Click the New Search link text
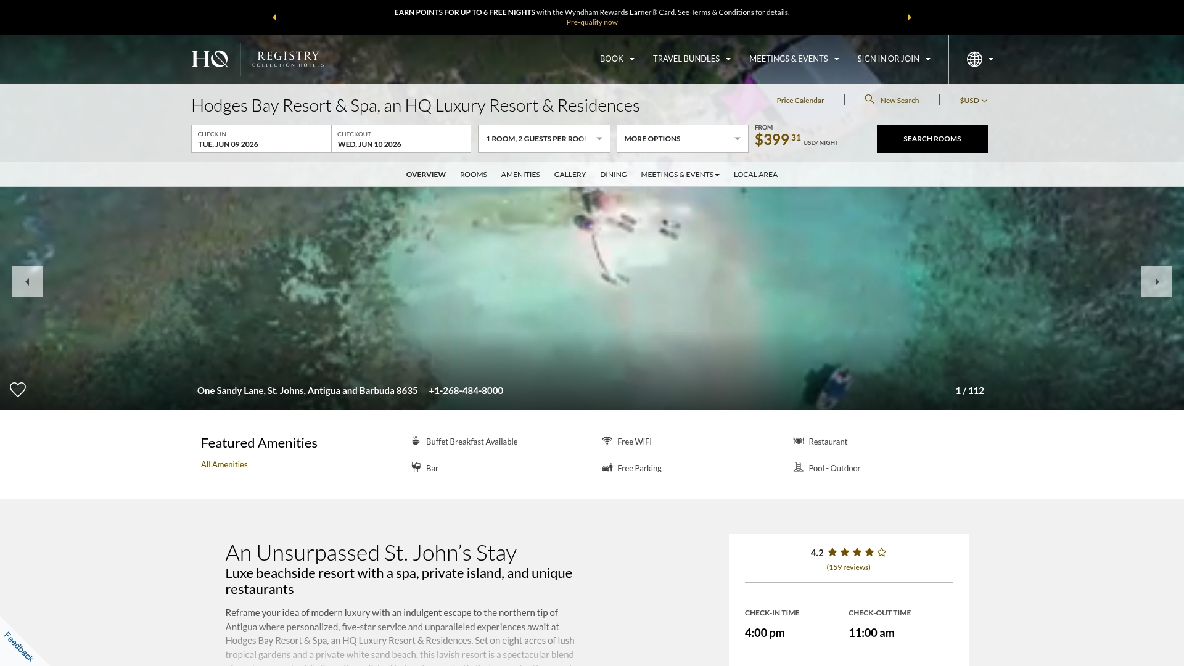1184x666 pixels. click(900, 101)
